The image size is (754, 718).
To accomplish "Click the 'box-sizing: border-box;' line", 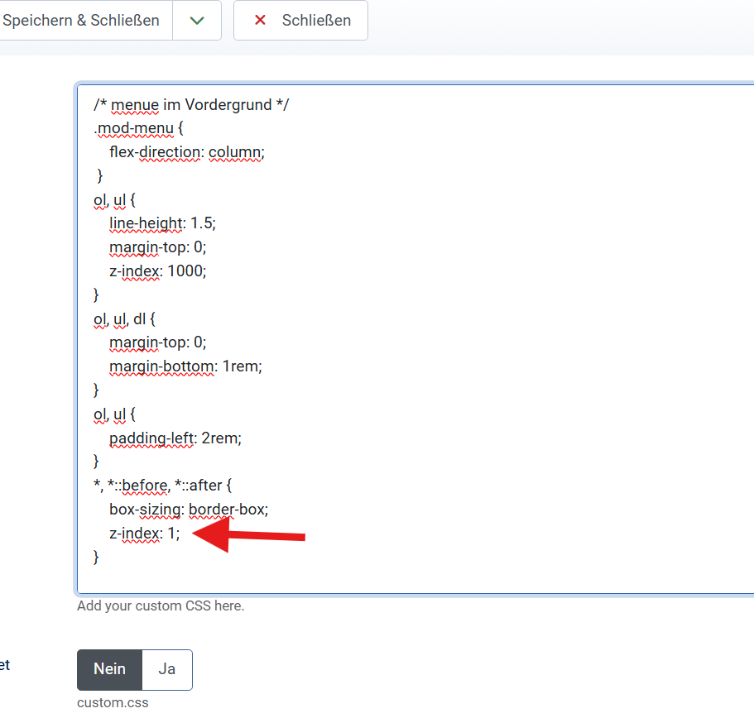I will (189, 510).
